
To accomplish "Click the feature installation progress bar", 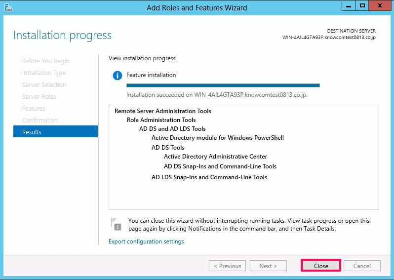I will [x=223, y=85].
